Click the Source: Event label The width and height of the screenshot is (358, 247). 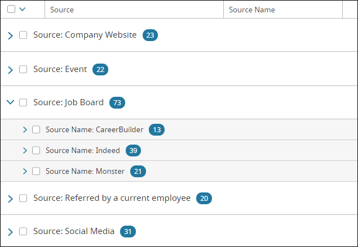(x=60, y=69)
